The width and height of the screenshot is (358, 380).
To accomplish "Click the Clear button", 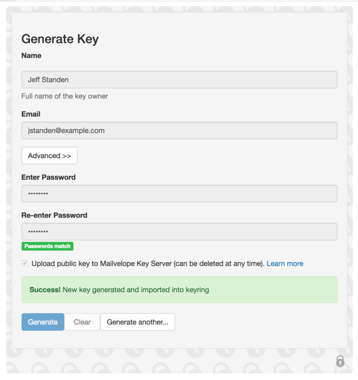I will [82, 322].
